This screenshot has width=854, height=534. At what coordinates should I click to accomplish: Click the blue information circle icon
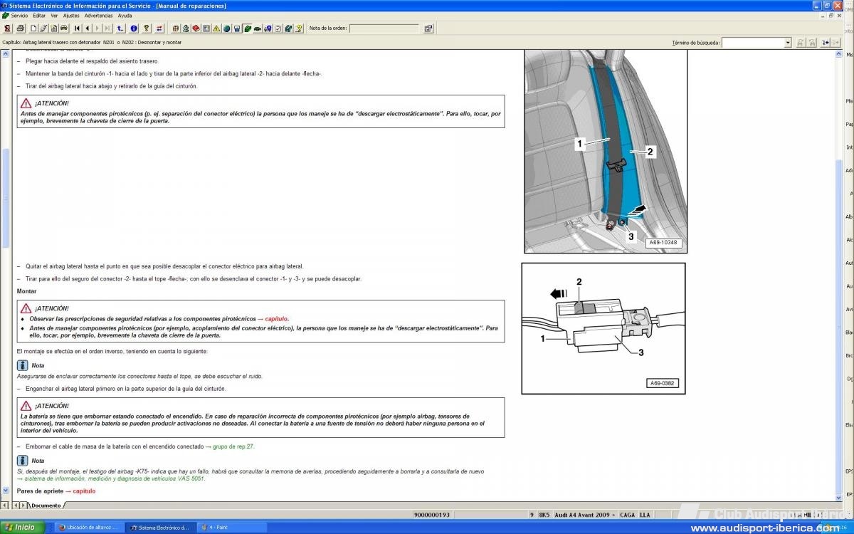click(x=134, y=28)
